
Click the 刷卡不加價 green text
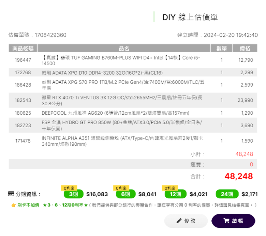(x=28, y=205)
